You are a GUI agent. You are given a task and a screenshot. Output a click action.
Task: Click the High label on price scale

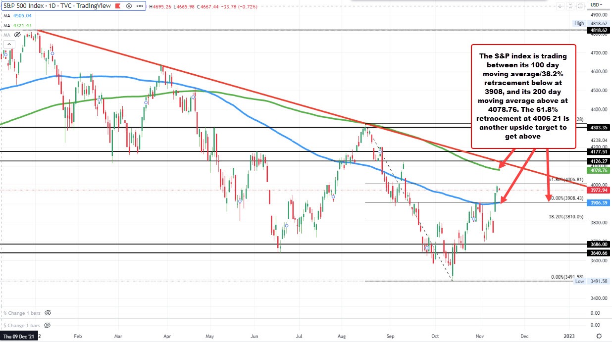(579, 23)
